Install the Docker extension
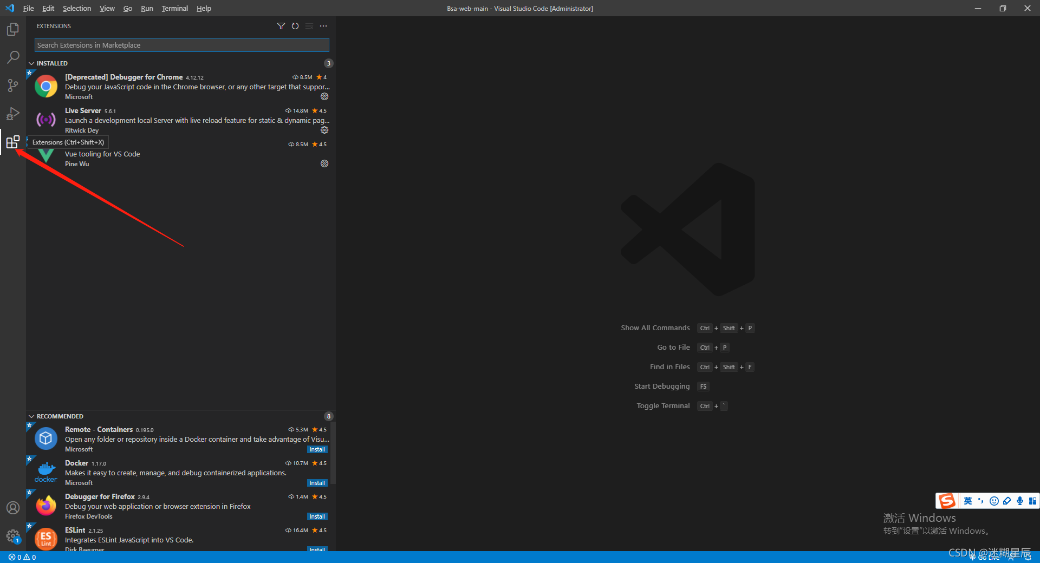 [317, 483]
